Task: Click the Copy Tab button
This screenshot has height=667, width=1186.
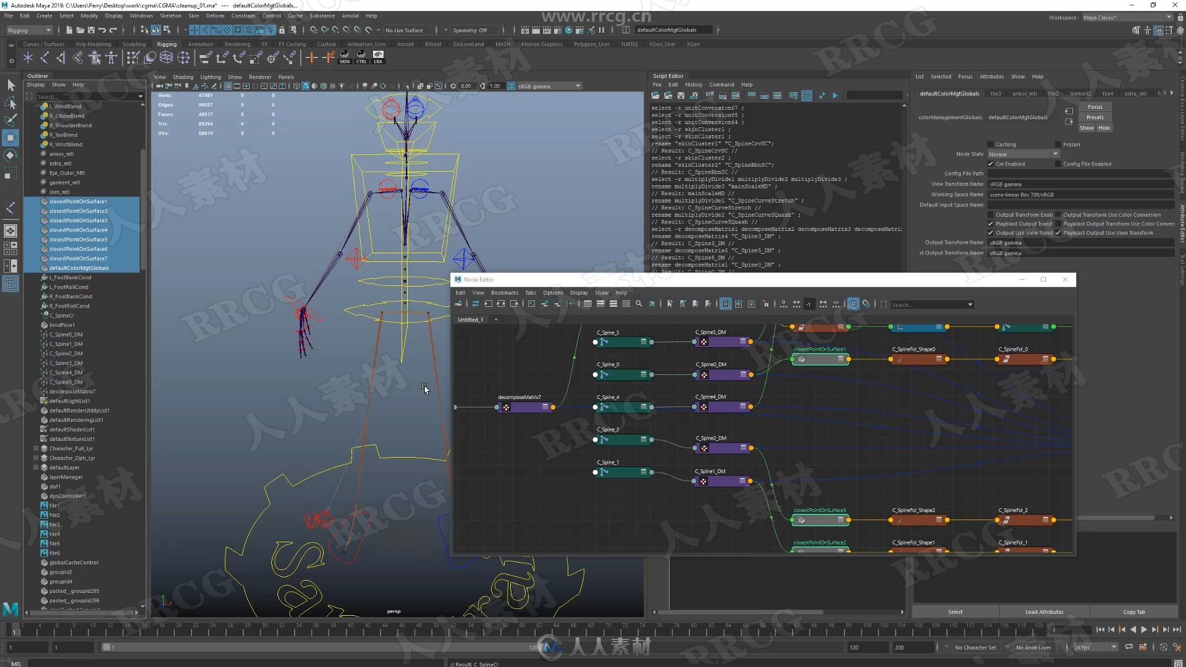Action: pyautogui.click(x=1133, y=612)
